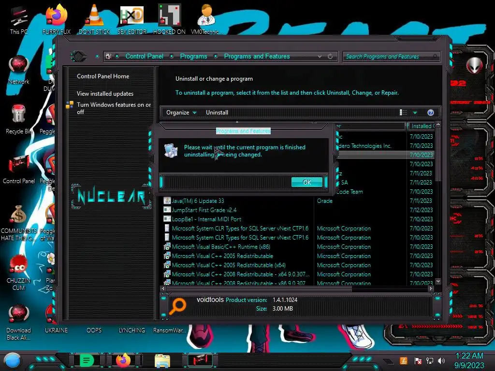Select Microsoft Visual C++ 2005 Redistributable (x64)
Screen dimensions: 495x371
(x=229, y=265)
